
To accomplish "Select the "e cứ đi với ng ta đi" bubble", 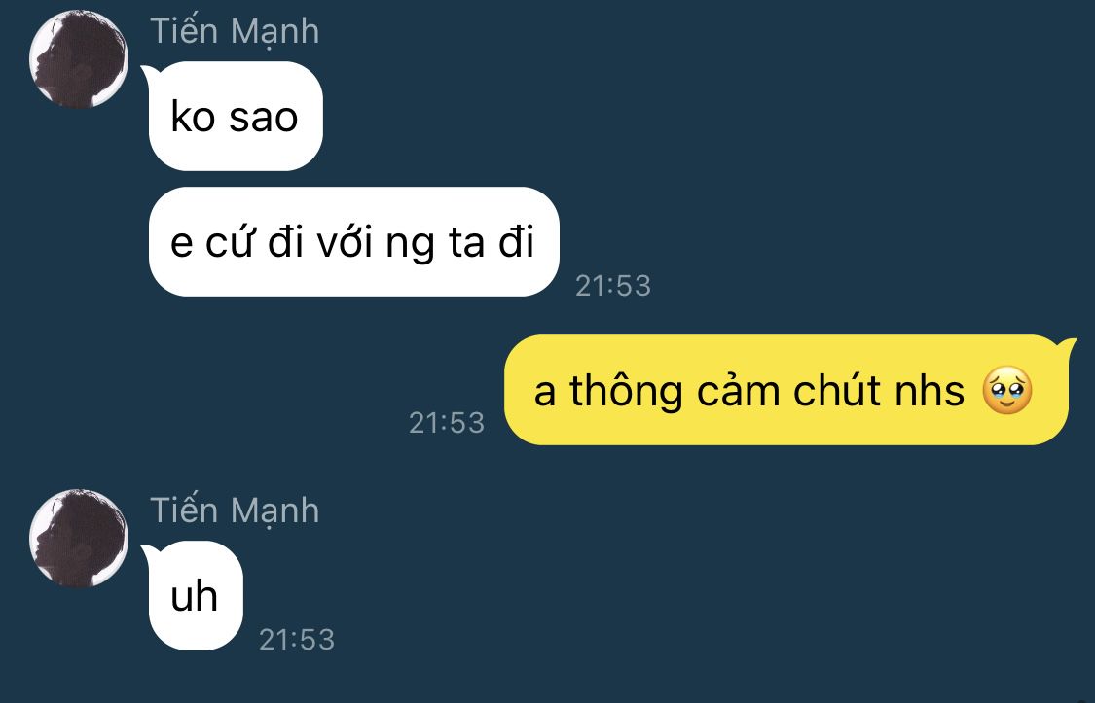I will (354, 242).
